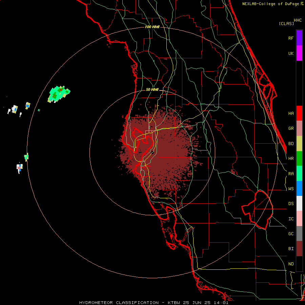Click the BD legend label text
Viewport: 305px width, 305px height.
coord(291,144)
